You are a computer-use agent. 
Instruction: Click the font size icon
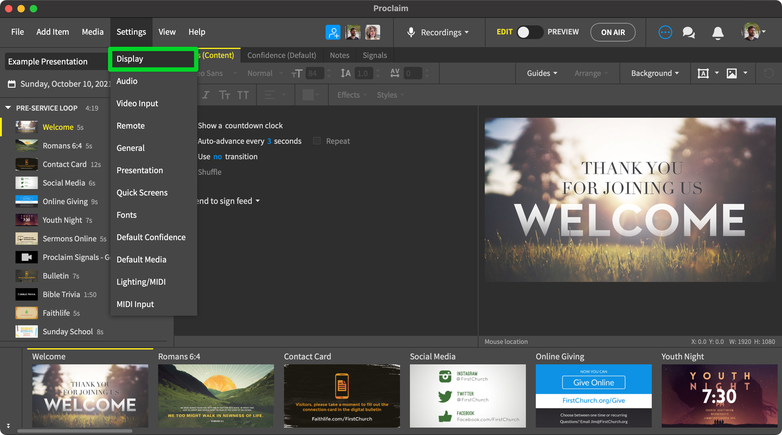(x=296, y=73)
